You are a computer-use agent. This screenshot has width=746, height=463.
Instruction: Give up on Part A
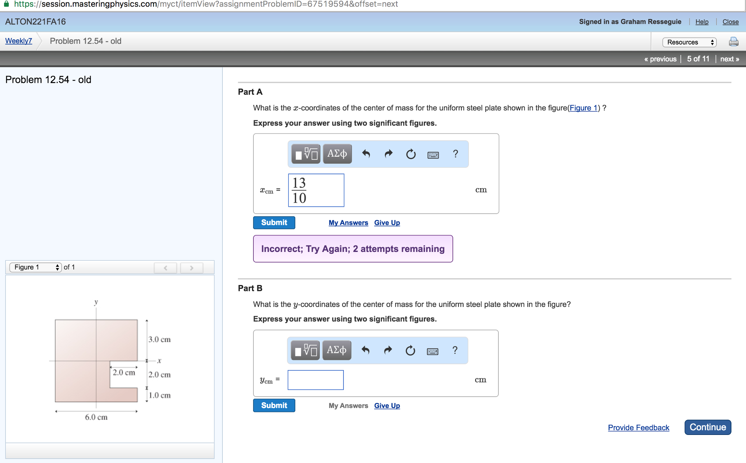[x=387, y=223]
